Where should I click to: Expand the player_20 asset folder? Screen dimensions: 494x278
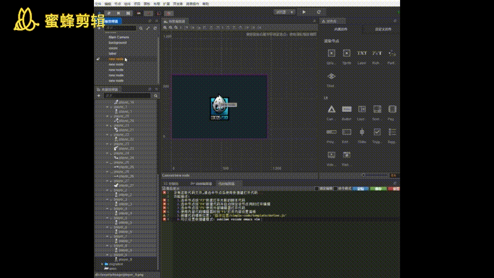107,116
